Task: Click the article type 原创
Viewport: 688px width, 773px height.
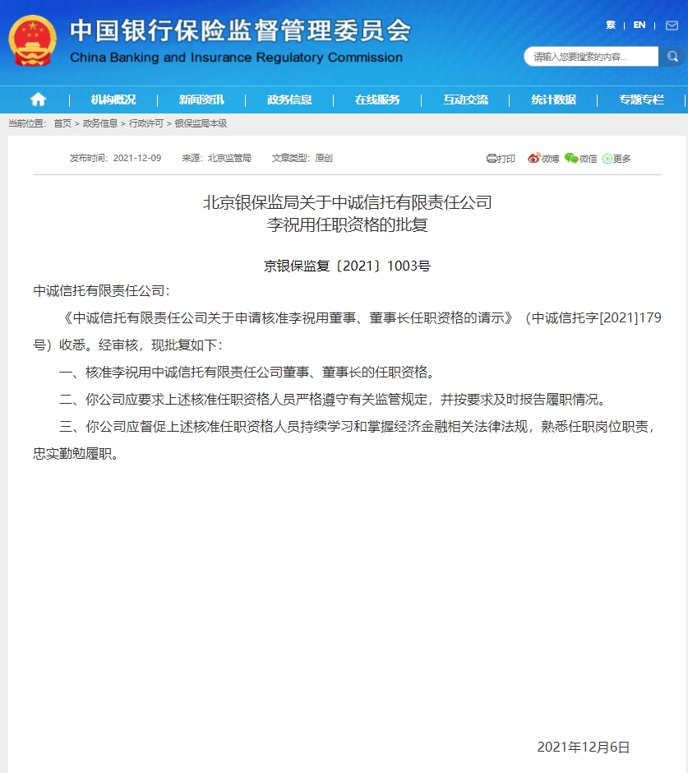Action: pyautogui.click(x=324, y=158)
